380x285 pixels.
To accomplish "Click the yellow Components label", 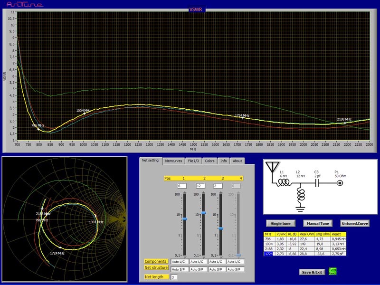I will pos(156,261).
